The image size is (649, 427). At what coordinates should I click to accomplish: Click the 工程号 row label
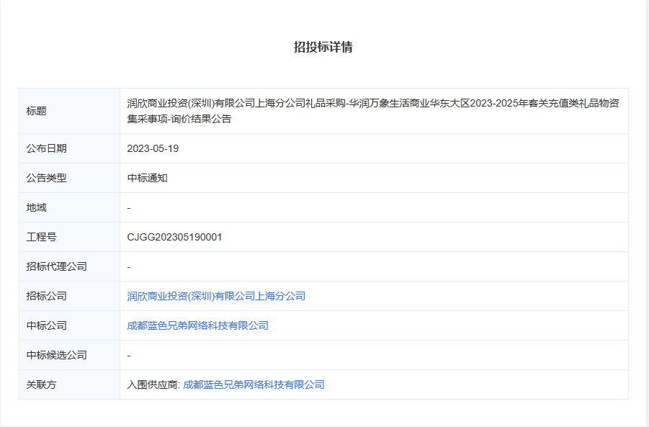pyautogui.click(x=41, y=237)
